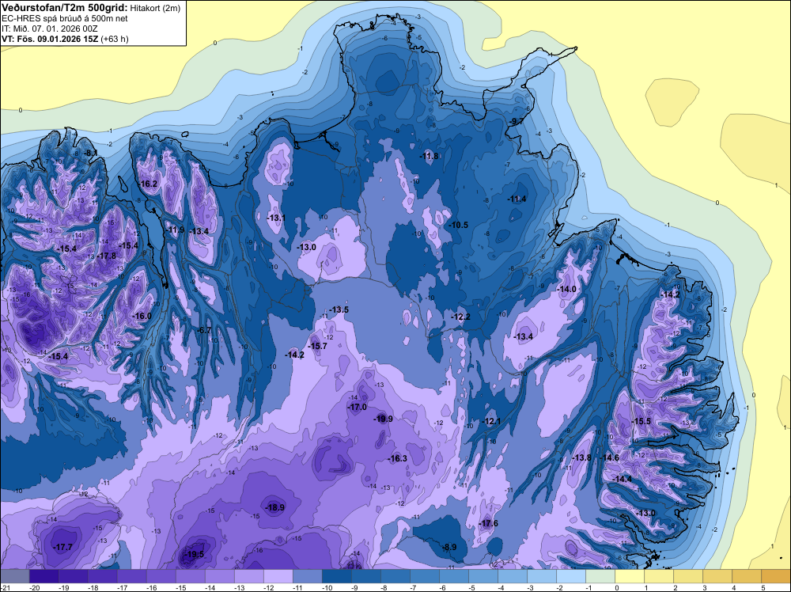Viewport: 791px width, 592px height.
Task: Click the legend swatch between -20 and -19 labels
Action: pos(44,576)
